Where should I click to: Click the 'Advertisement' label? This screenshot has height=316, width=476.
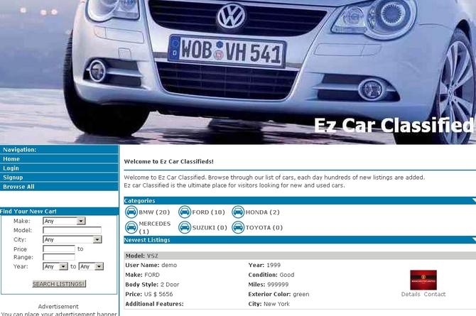58,307
